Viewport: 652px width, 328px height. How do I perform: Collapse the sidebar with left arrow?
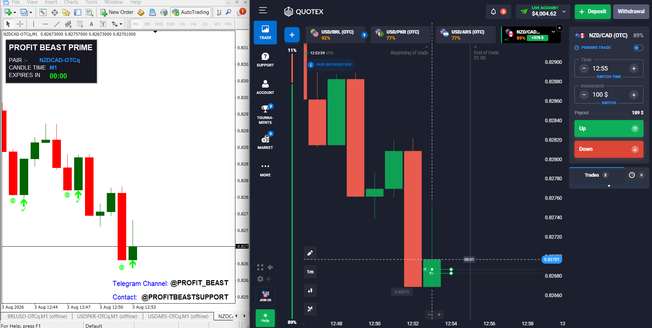click(270, 267)
